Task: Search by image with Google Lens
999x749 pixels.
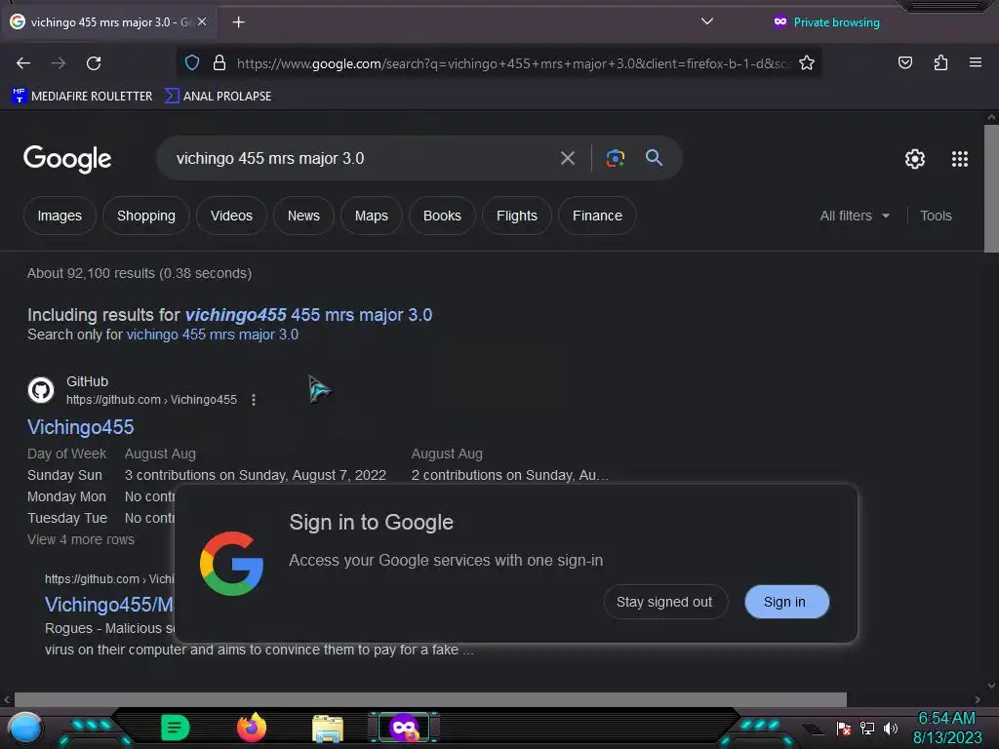Action: (615, 158)
